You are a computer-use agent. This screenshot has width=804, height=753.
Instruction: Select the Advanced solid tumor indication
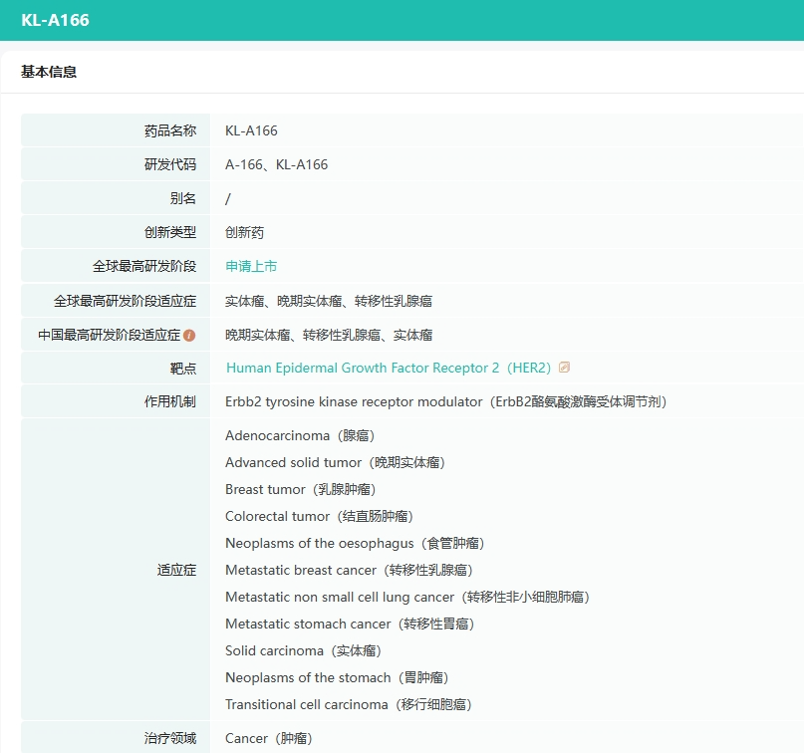(x=335, y=462)
